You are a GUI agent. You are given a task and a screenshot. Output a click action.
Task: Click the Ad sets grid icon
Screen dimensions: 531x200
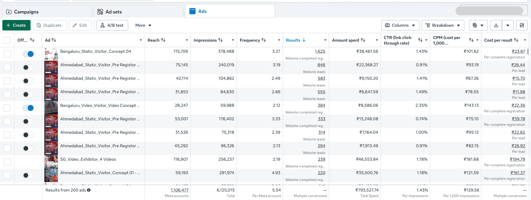tap(100, 12)
